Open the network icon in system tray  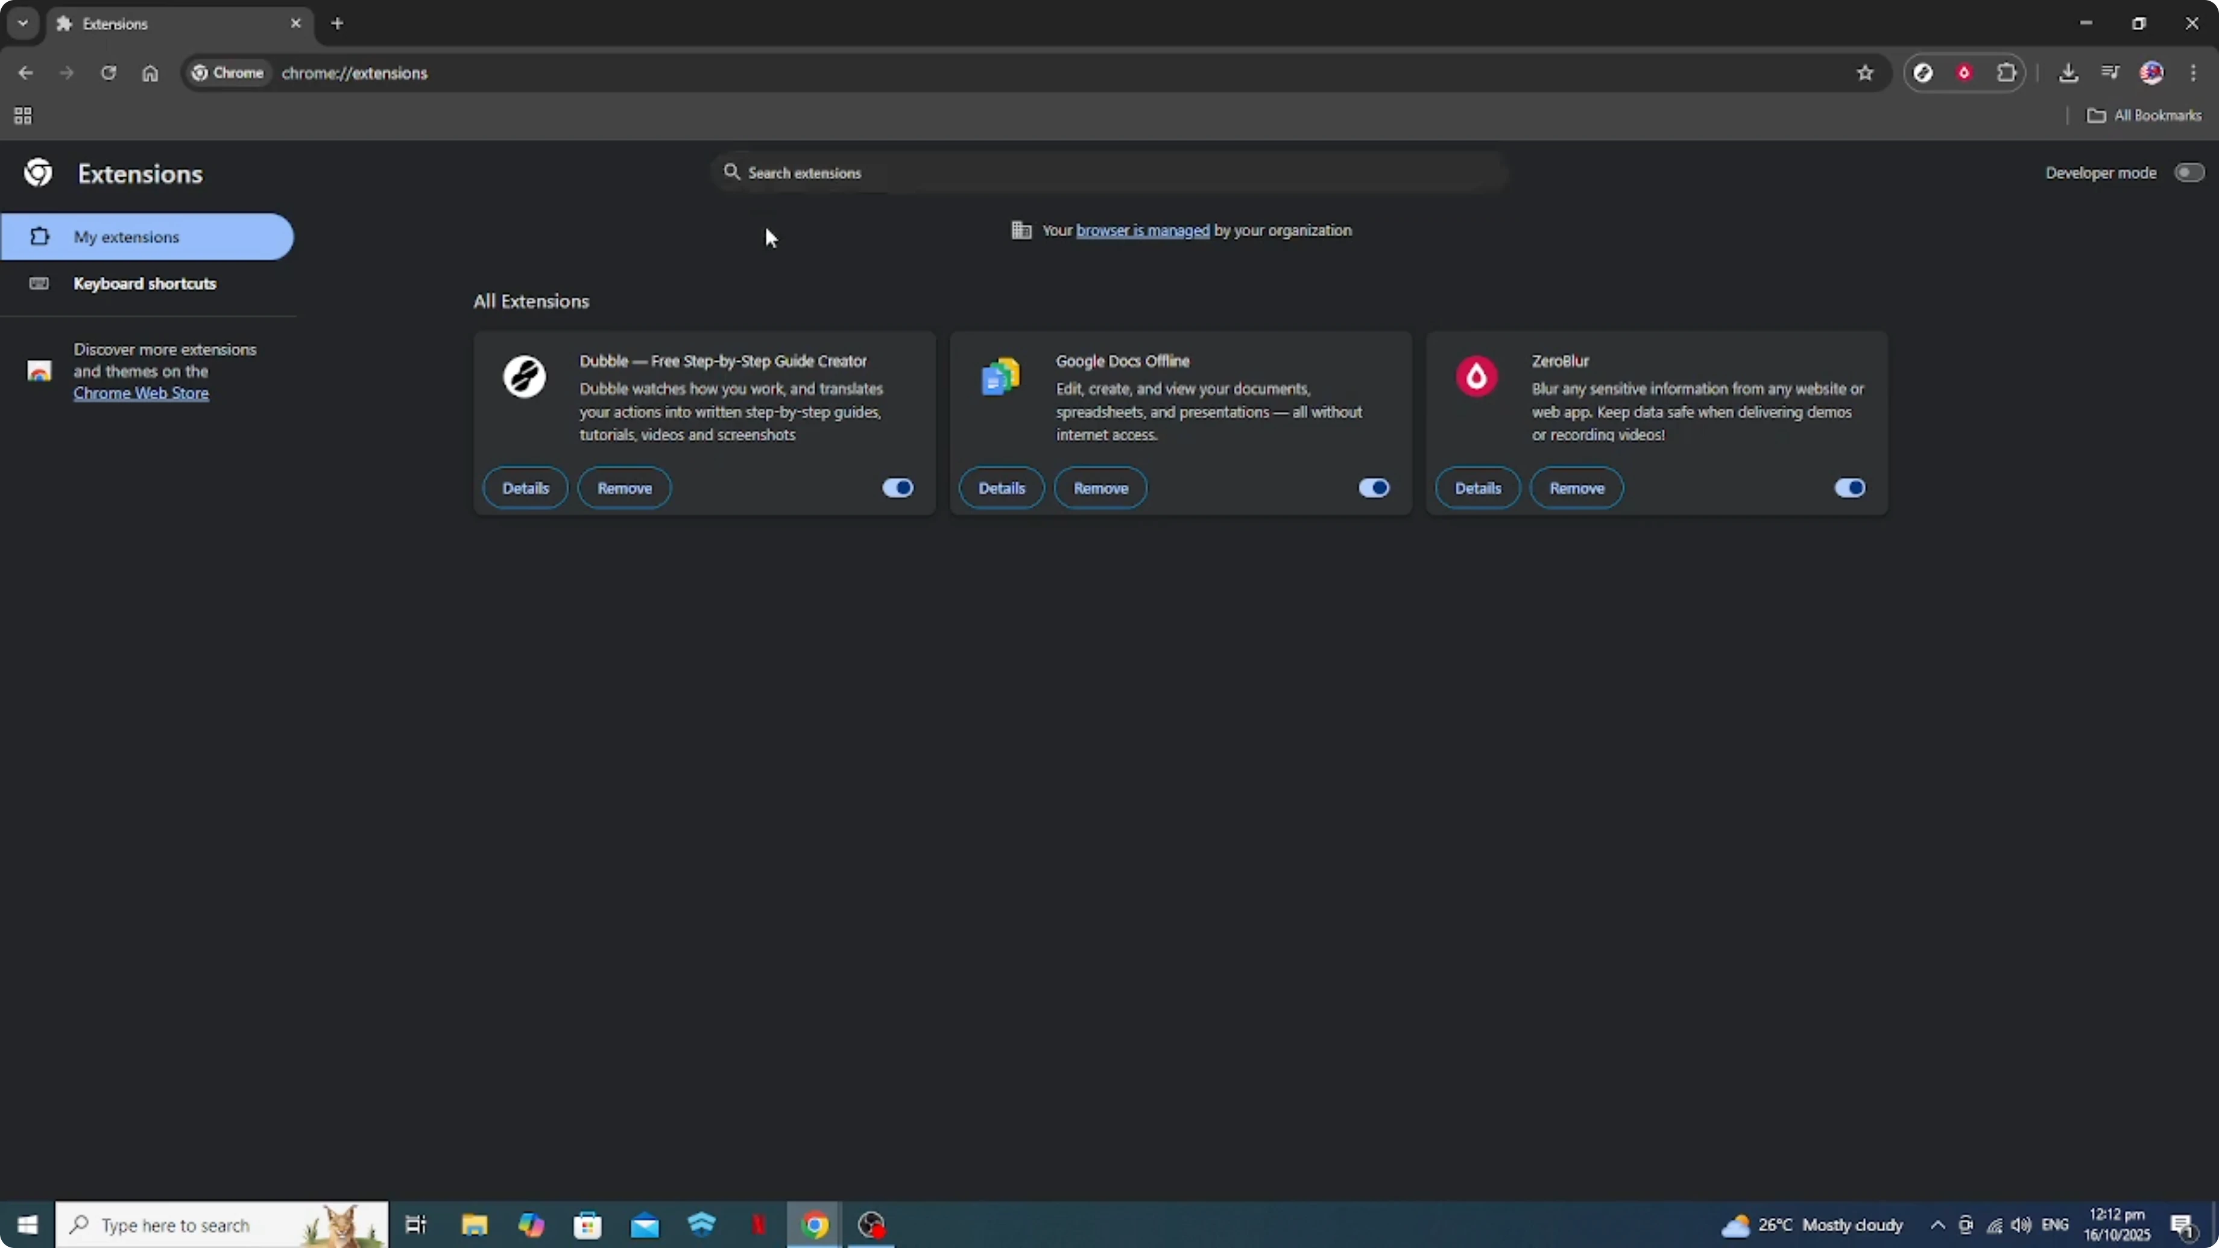point(1994,1224)
